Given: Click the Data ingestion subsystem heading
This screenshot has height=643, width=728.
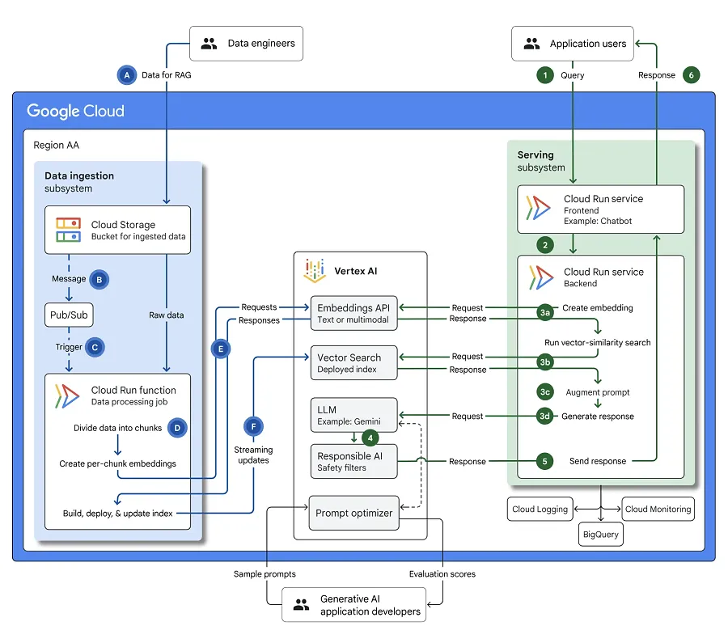Looking at the screenshot, I should point(79,182).
